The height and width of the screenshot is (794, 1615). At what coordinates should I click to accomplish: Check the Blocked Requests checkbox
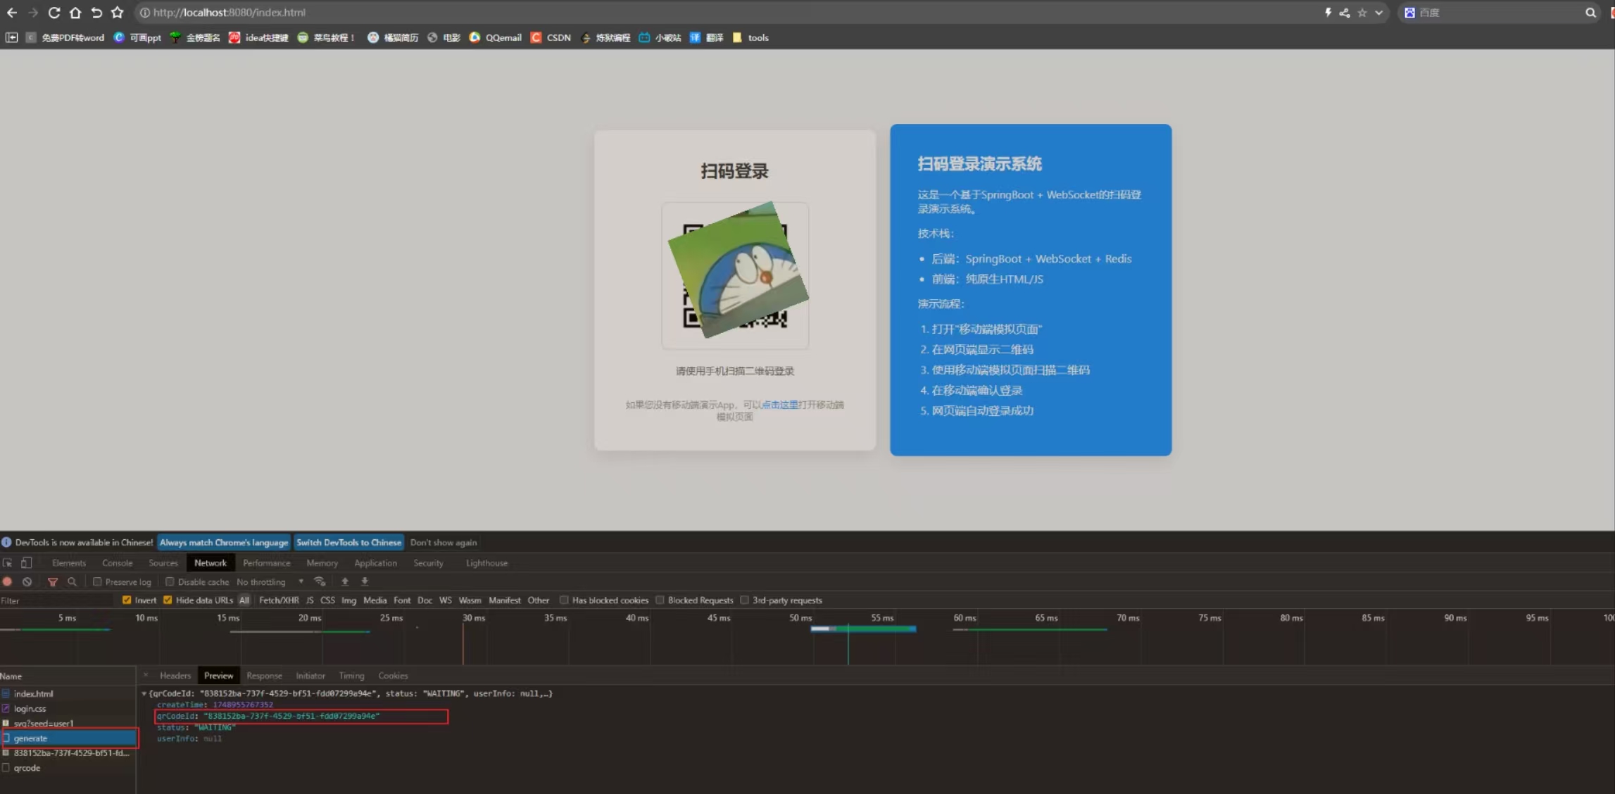tap(660, 600)
